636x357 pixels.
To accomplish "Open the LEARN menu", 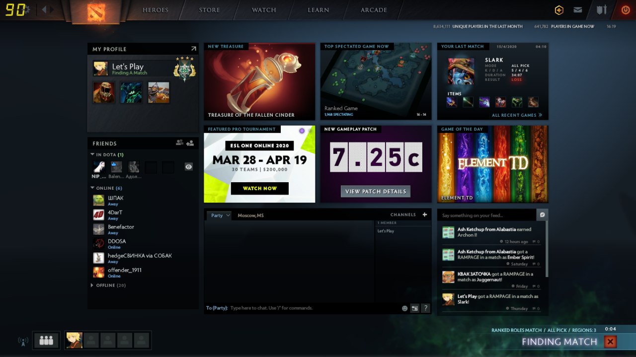I will (318, 10).
